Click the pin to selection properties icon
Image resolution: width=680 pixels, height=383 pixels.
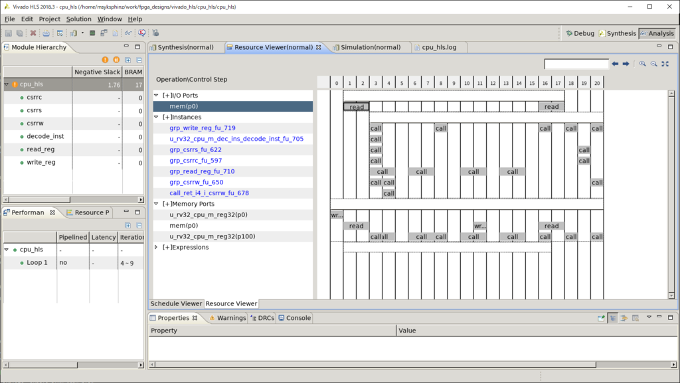601,318
